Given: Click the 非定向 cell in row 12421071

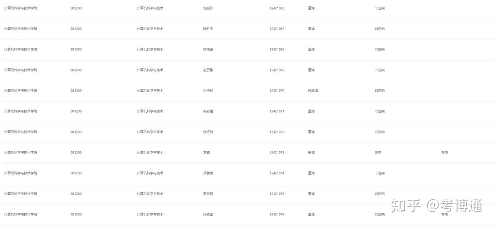Looking at the screenshot, I should pyautogui.click(x=379, y=111).
